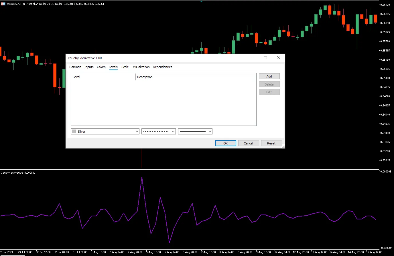
Task: Reset the indicator settings
Action: point(271,143)
